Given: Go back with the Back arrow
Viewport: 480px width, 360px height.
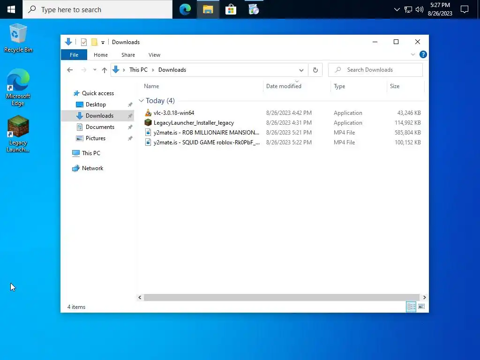Looking at the screenshot, I should click(70, 70).
